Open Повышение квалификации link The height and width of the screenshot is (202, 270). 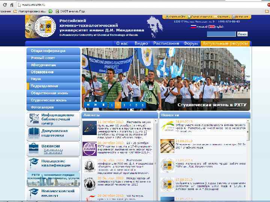(56, 163)
